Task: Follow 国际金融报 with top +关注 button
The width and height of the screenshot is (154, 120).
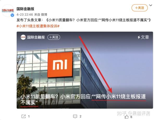Action: pyautogui.click(x=140, y=8)
